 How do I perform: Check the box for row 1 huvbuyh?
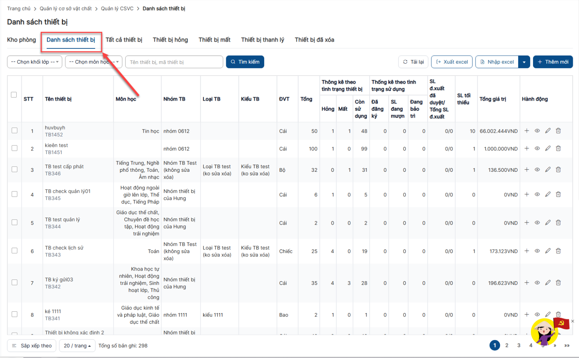click(14, 131)
